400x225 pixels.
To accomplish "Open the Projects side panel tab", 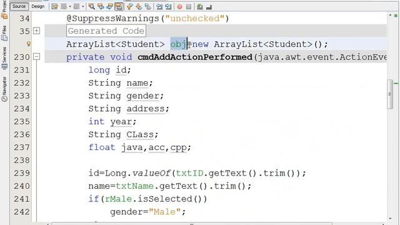I will pos(4,10).
